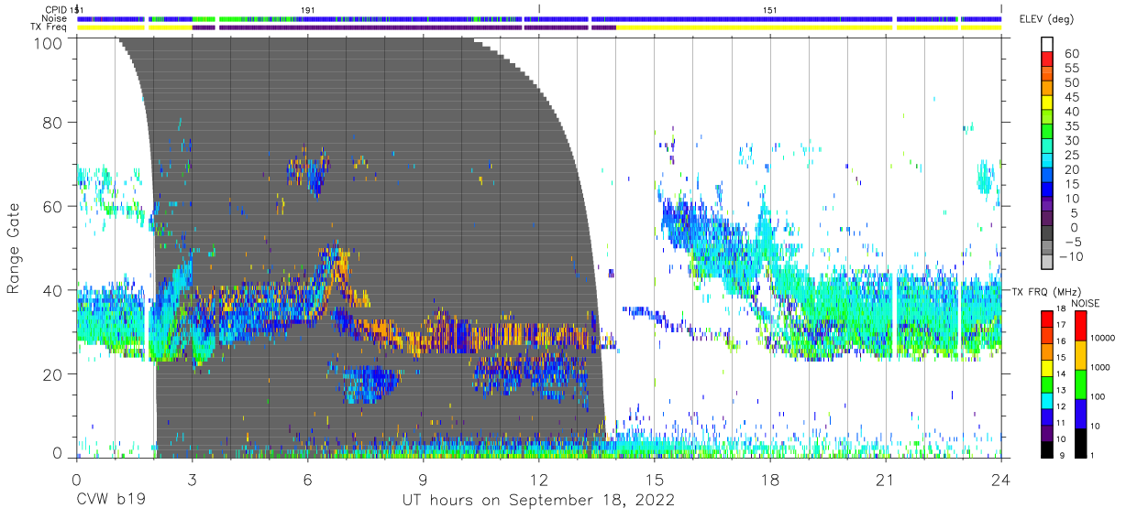1126x519 pixels.
Task: Click the 'TX FRQ (MHz)' legend title
Action: click(1044, 291)
